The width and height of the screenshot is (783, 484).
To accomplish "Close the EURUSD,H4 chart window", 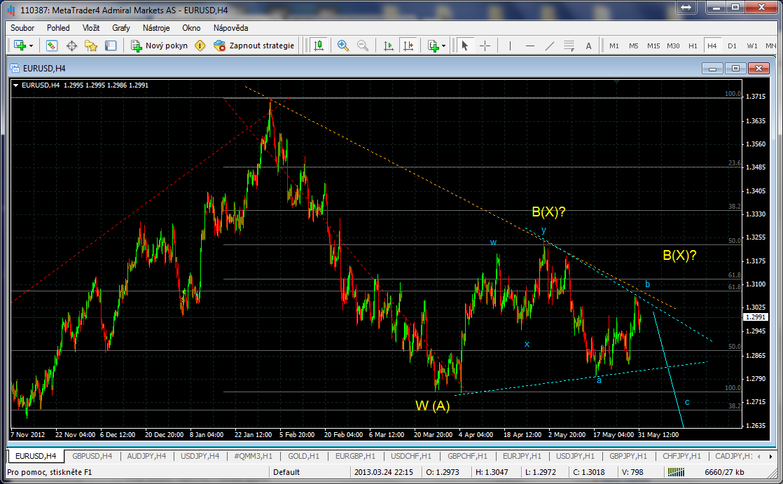I will [x=758, y=69].
